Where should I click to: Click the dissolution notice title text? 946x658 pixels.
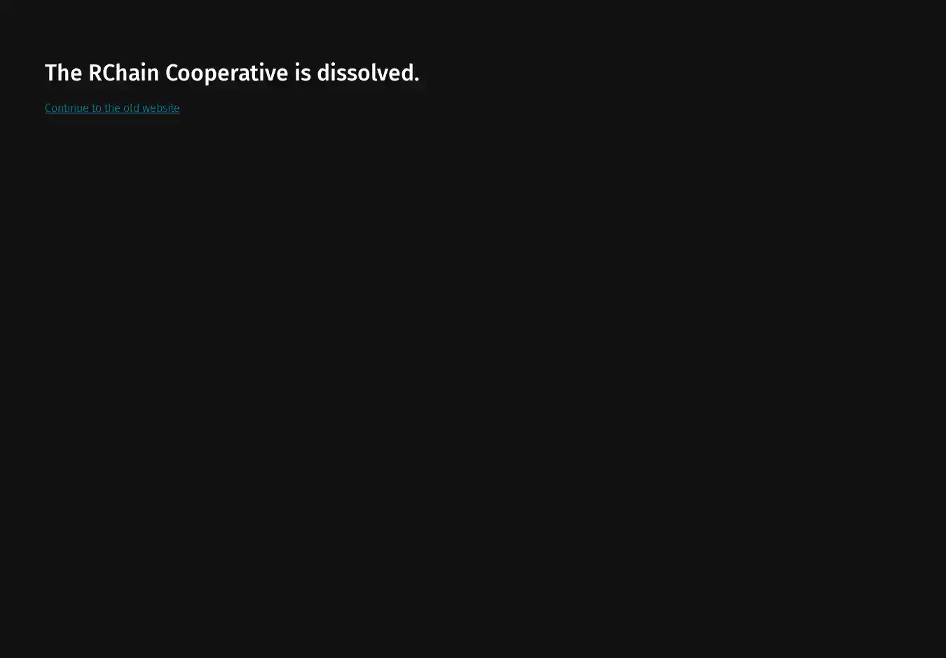[232, 73]
